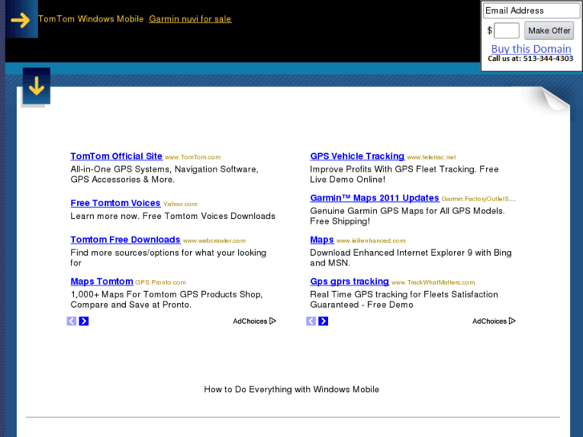
Task: Click the www.webcrawler.com URL text
Action: tap(214, 241)
